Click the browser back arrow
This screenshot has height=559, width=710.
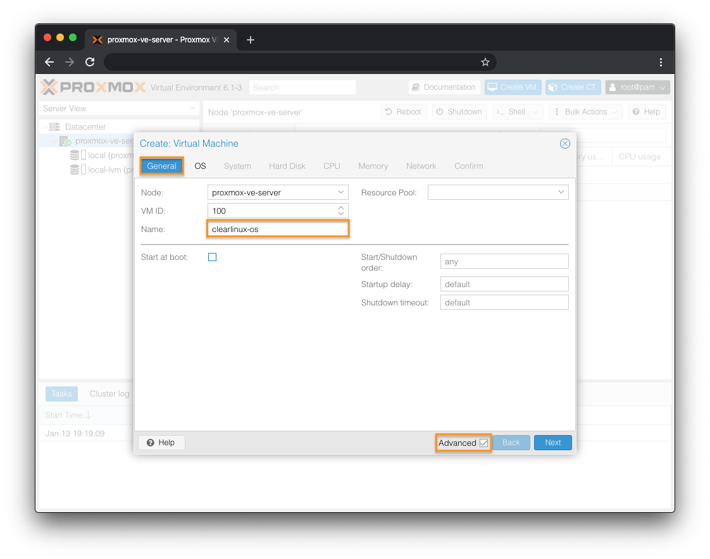(49, 62)
